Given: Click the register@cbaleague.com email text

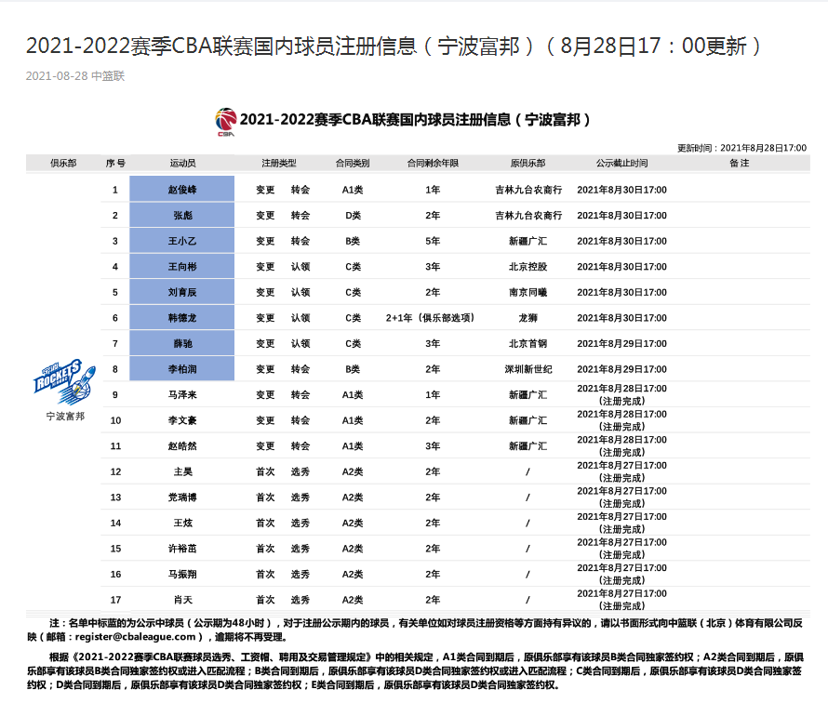Looking at the screenshot, I should tap(135, 637).
